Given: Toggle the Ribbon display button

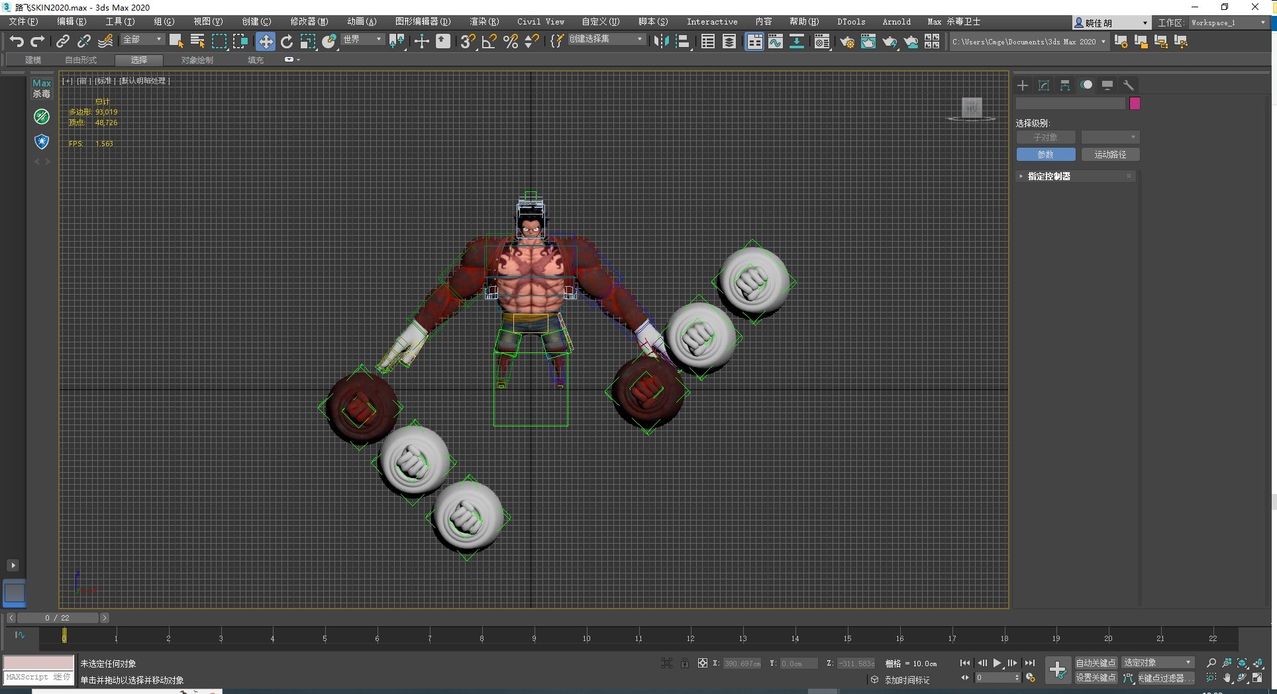Looking at the screenshot, I should pyautogui.click(x=754, y=41).
